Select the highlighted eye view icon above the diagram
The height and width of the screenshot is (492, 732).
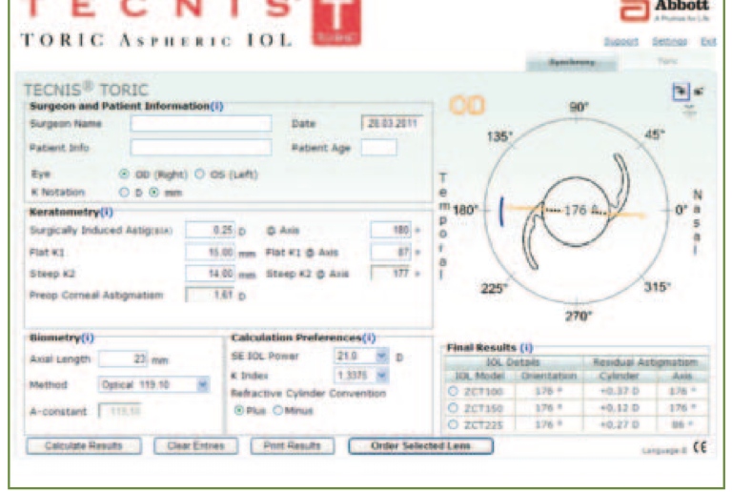681,91
